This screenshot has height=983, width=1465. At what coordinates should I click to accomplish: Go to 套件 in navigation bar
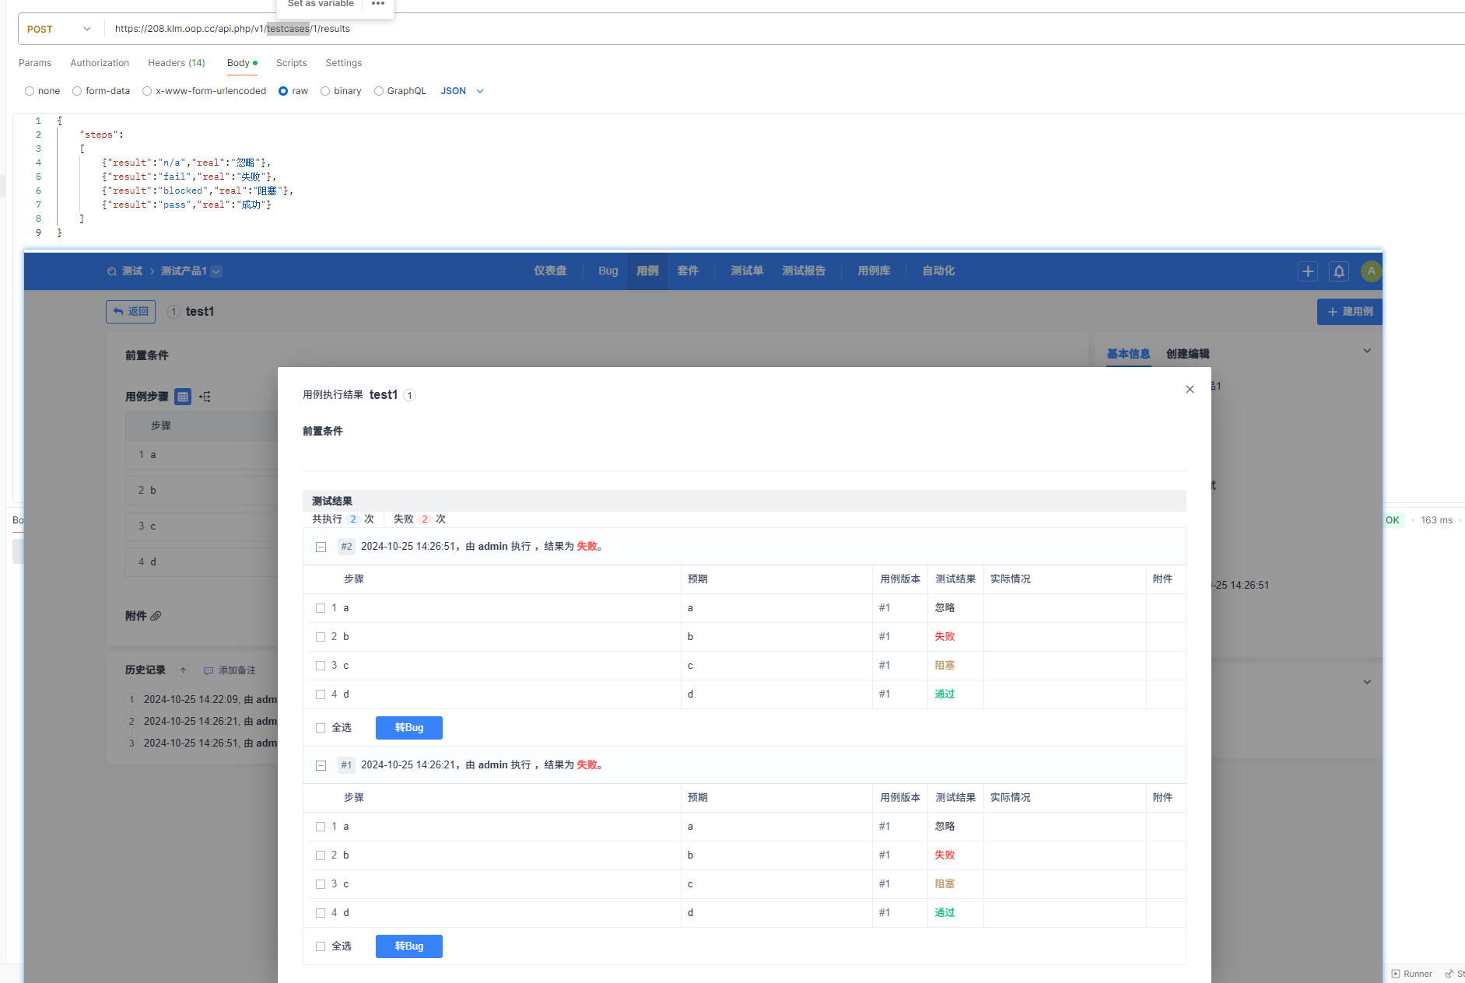[688, 271]
